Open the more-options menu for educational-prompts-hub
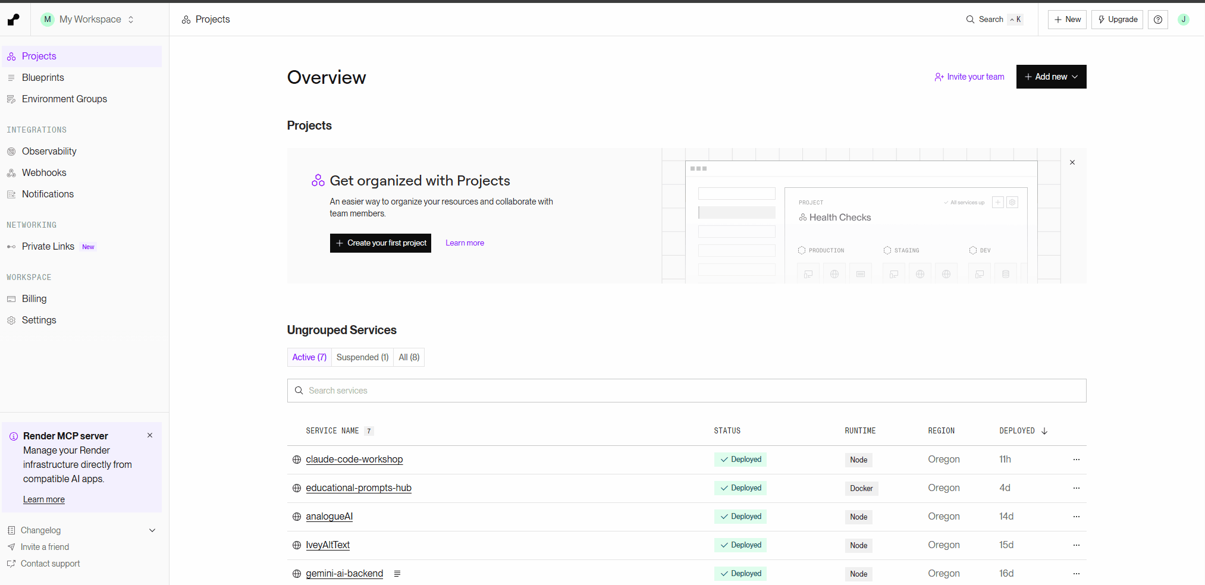This screenshot has width=1205, height=585. [x=1077, y=488]
